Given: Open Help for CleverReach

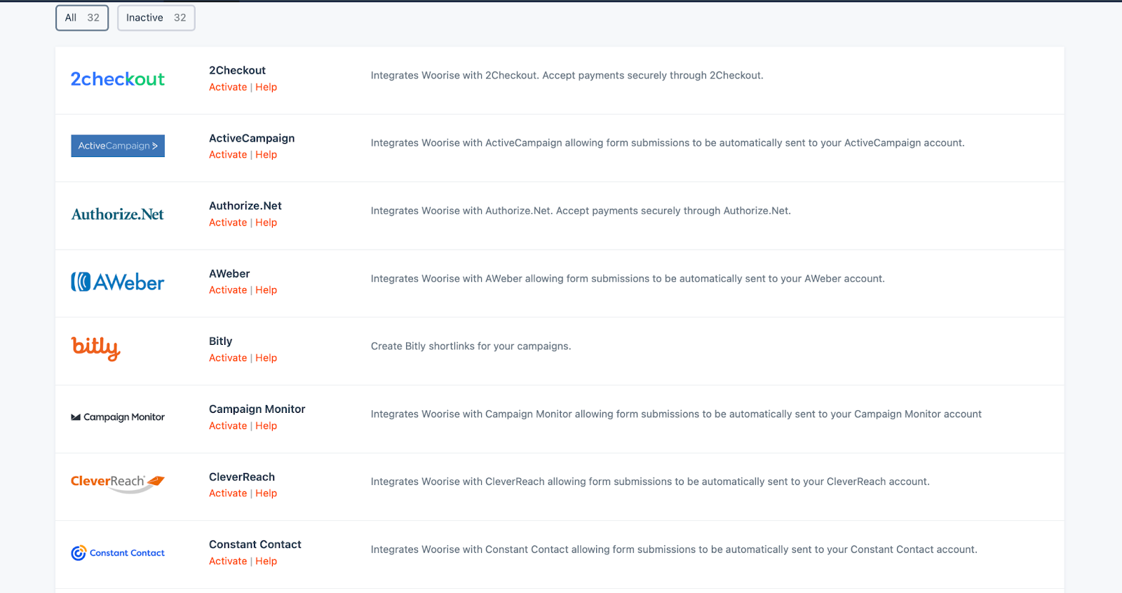Looking at the screenshot, I should [x=266, y=493].
